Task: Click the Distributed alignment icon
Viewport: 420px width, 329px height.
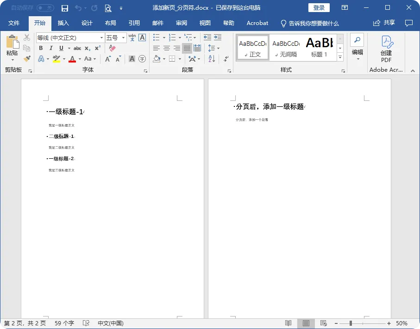Action: (x=197, y=48)
